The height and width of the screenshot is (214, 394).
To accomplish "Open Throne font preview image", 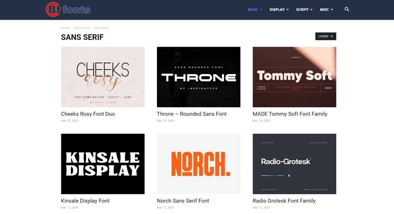I will (x=198, y=77).
